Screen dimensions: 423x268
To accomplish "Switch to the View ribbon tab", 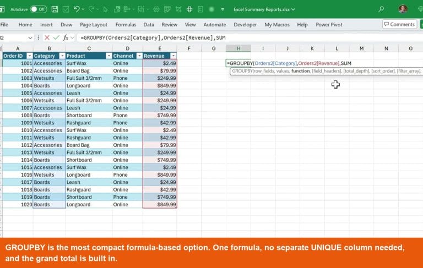I will (190, 25).
